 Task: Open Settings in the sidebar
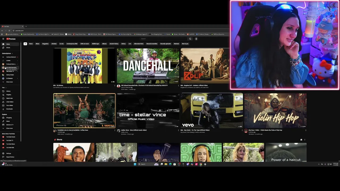click(8, 153)
